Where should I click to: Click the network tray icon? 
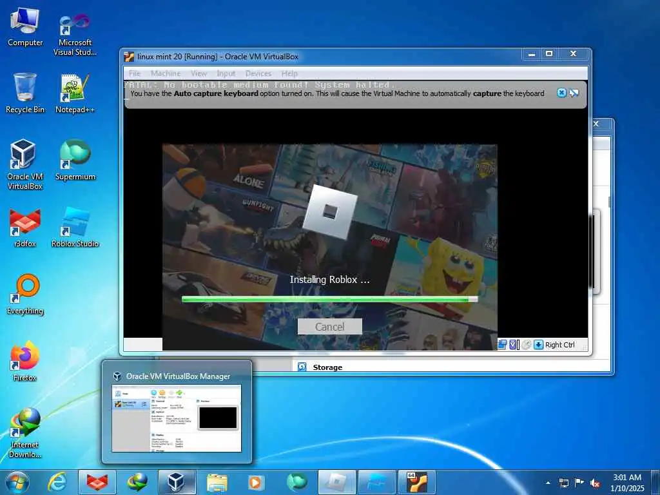563,483
